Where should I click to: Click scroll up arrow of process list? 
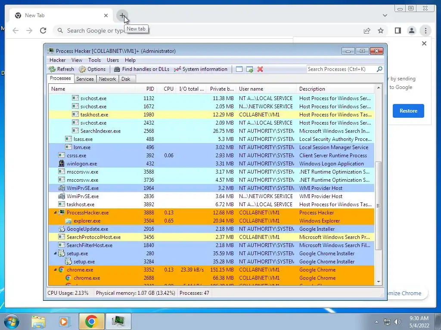point(379,88)
